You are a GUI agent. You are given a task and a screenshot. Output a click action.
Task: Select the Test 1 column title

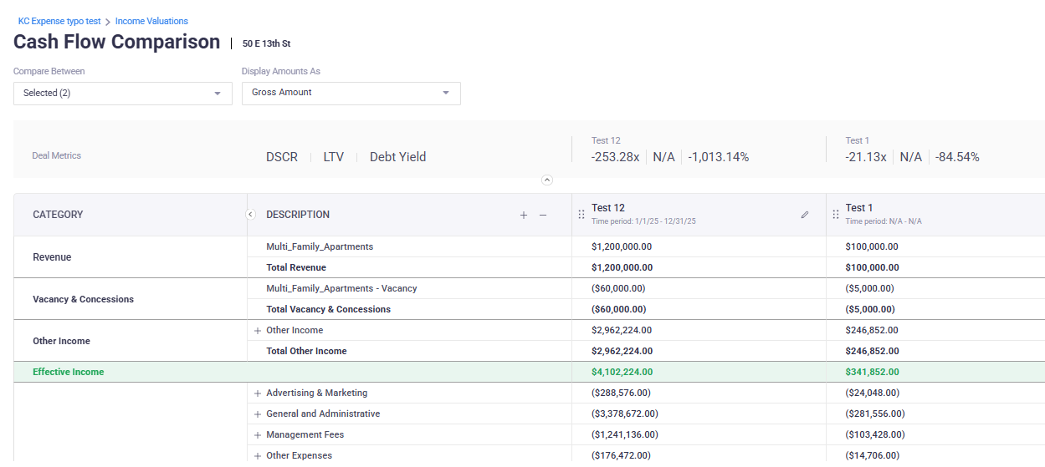click(x=859, y=208)
